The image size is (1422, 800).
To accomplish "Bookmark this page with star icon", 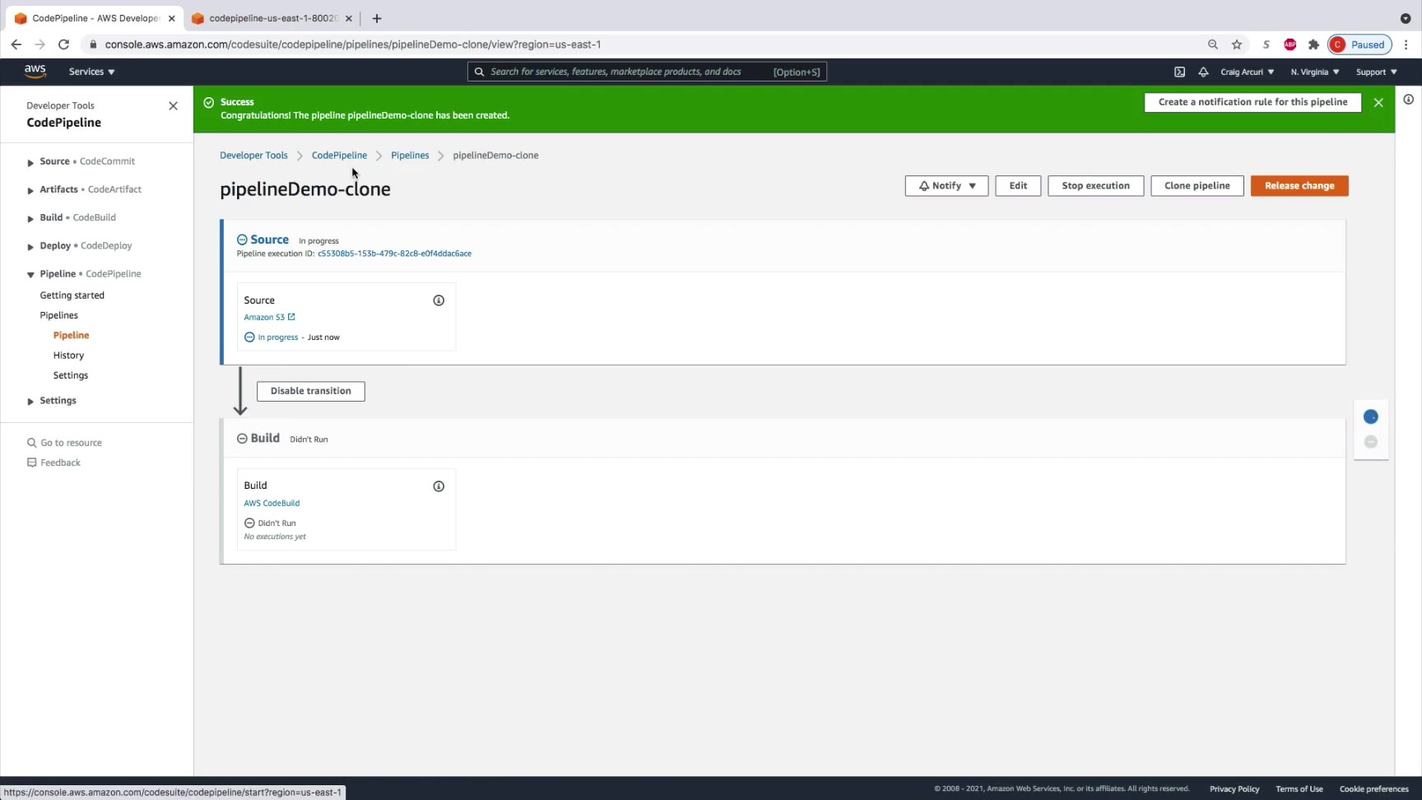I will pos(1237,44).
